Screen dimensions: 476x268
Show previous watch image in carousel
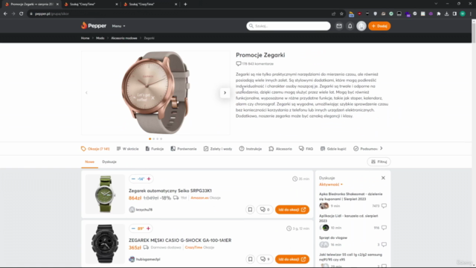click(86, 92)
